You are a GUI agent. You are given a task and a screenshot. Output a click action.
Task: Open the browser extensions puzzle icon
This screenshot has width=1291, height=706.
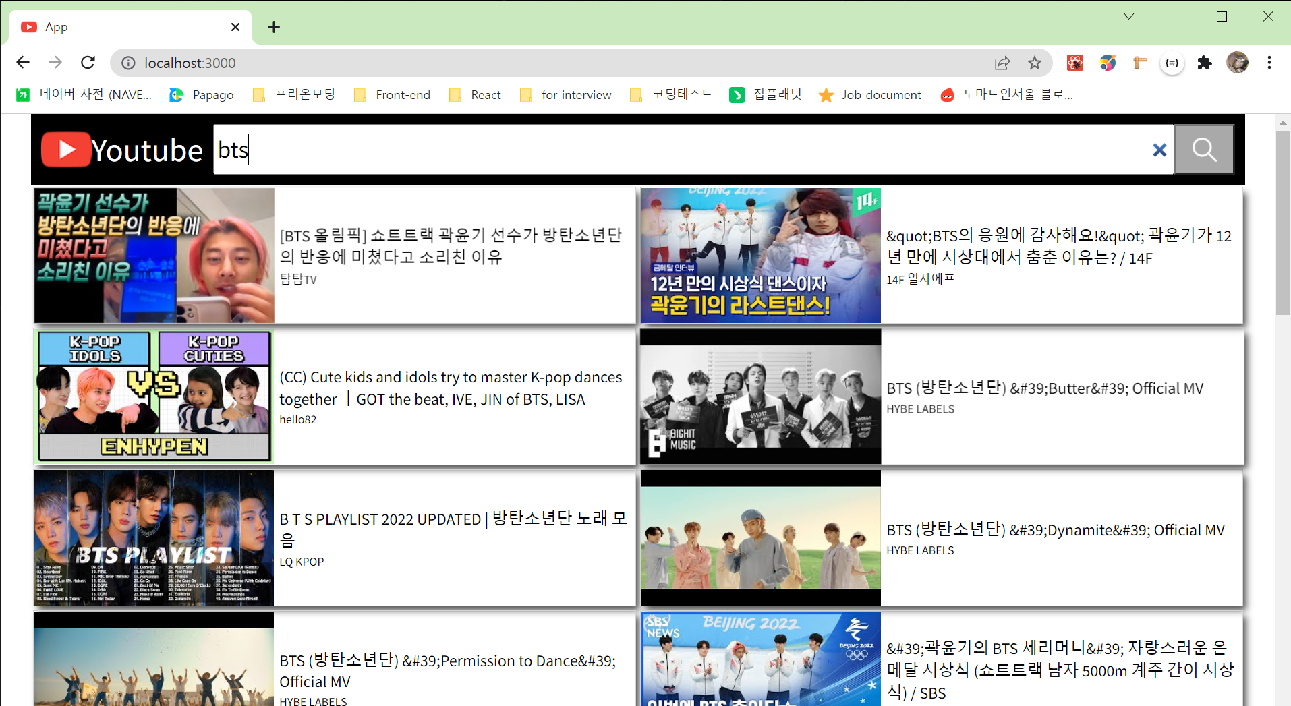point(1205,62)
